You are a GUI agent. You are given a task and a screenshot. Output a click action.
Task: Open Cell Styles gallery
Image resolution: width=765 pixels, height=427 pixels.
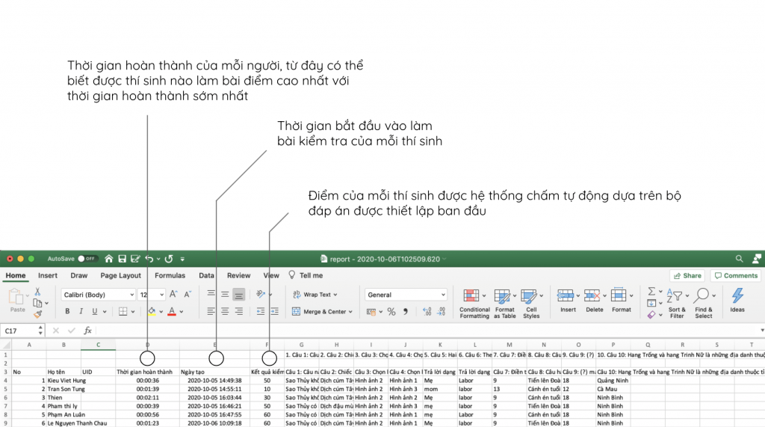coord(531,304)
